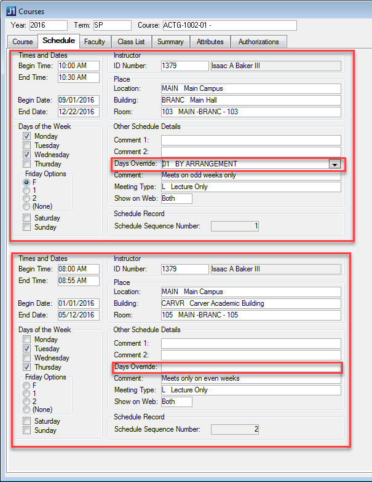Select Friday option (None) in first schedule

26,206
